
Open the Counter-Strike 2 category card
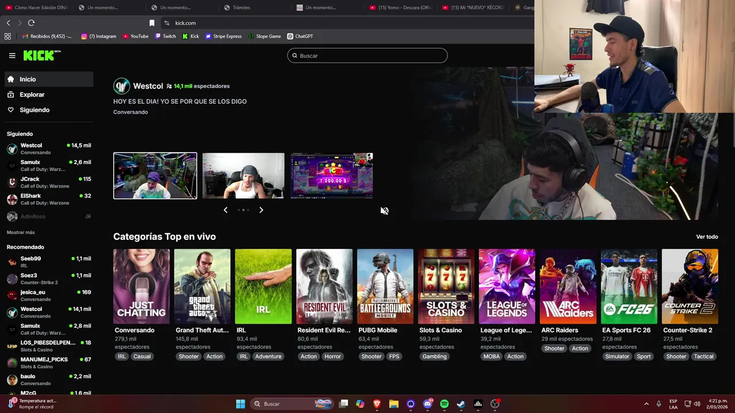click(690, 286)
